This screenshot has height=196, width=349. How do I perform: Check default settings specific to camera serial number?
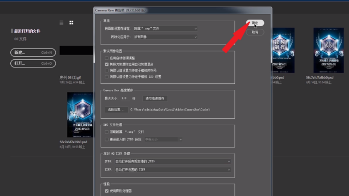[107, 70]
